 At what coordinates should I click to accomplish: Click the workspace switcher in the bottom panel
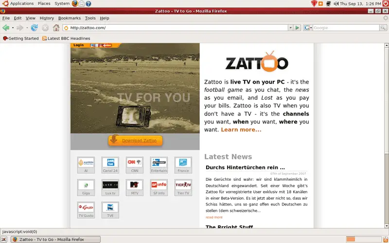(364, 239)
